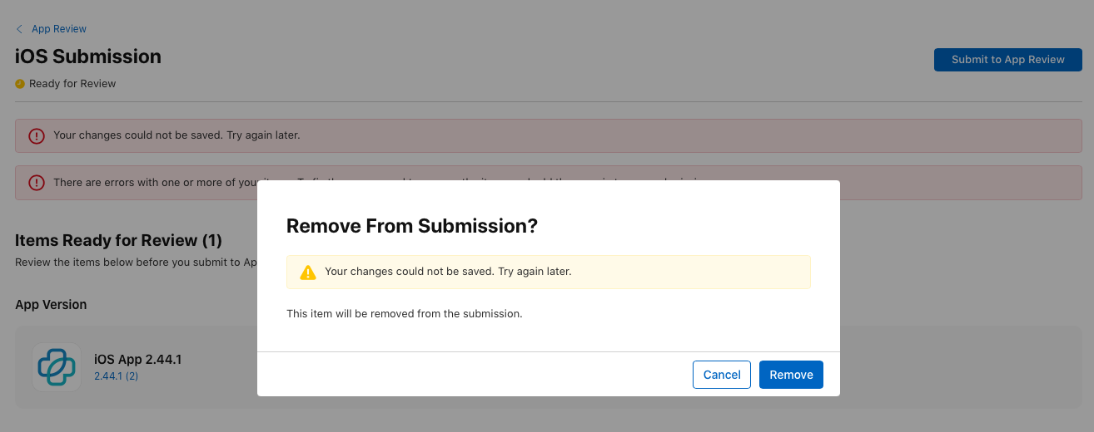Click the red error icon in first banner

pos(37,135)
